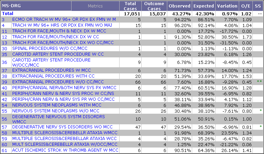Click ACUT ISCHEMIC STROK W THROMB AGENT link
Viewport: 264px width, 154px height.
pyautogui.click(x=65, y=150)
